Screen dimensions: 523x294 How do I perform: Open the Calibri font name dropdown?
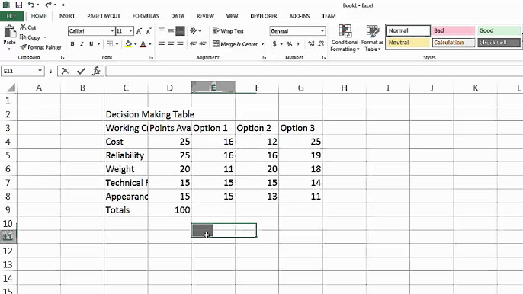(x=112, y=31)
